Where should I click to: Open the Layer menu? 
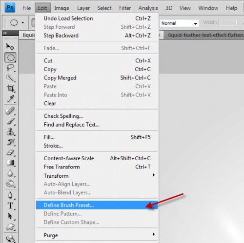[x=83, y=8]
